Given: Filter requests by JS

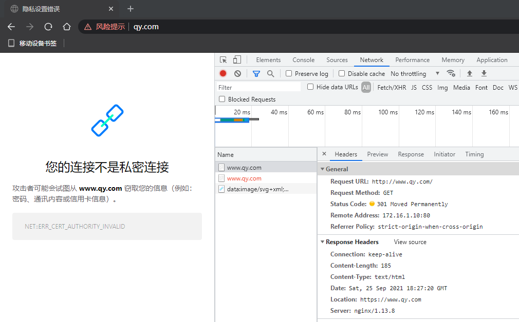Looking at the screenshot, I should [414, 88].
